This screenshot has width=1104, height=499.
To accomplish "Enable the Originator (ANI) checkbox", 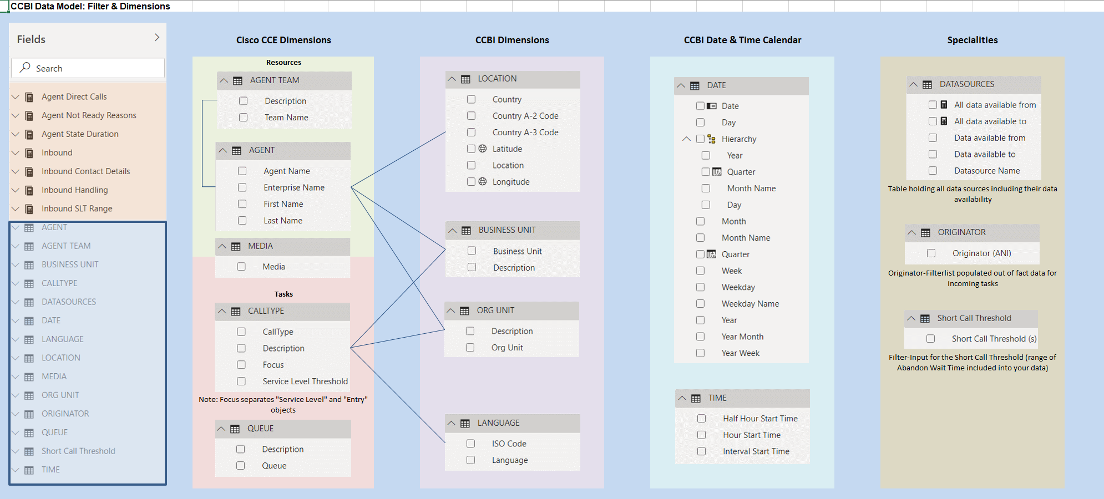I will [x=931, y=253].
